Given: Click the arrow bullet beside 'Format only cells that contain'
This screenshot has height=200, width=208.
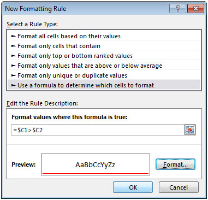Looking at the screenshot, I should 13,46.
